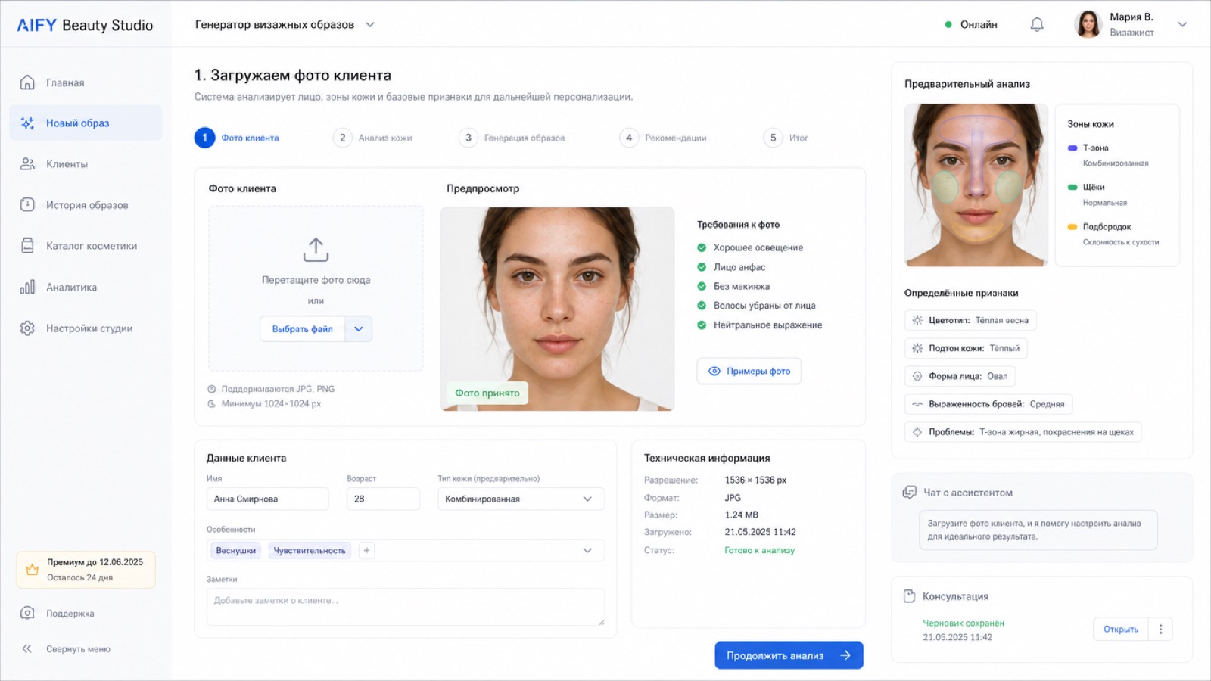Click the catalog icon beside Каталог косметики
Screen dimensions: 1211x681
(27, 246)
